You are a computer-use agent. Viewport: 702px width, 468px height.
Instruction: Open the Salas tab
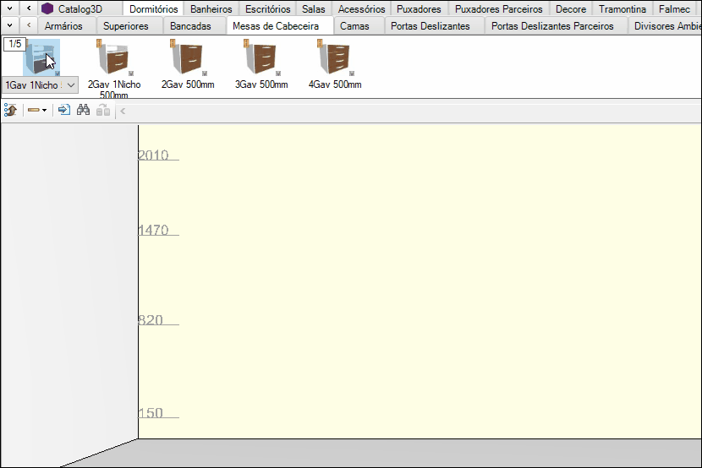click(314, 9)
